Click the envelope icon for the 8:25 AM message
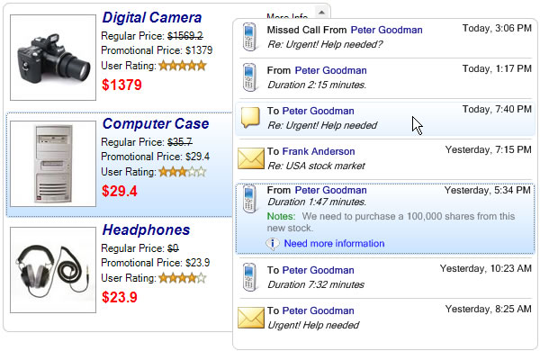This screenshot has width=540, height=351. 251,318
